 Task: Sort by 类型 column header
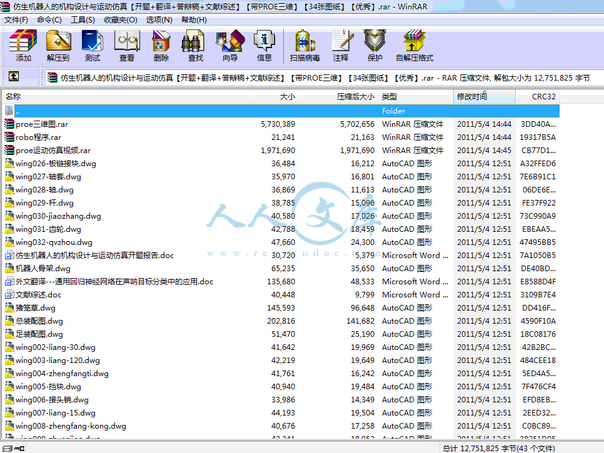coord(416,97)
